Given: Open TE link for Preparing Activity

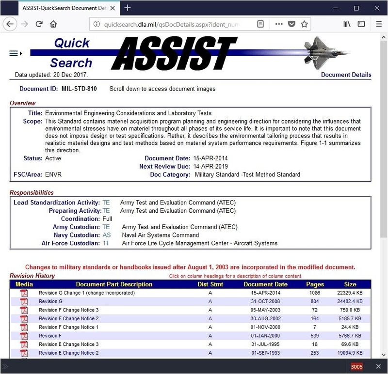Looking at the screenshot, I should click(x=106, y=211).
